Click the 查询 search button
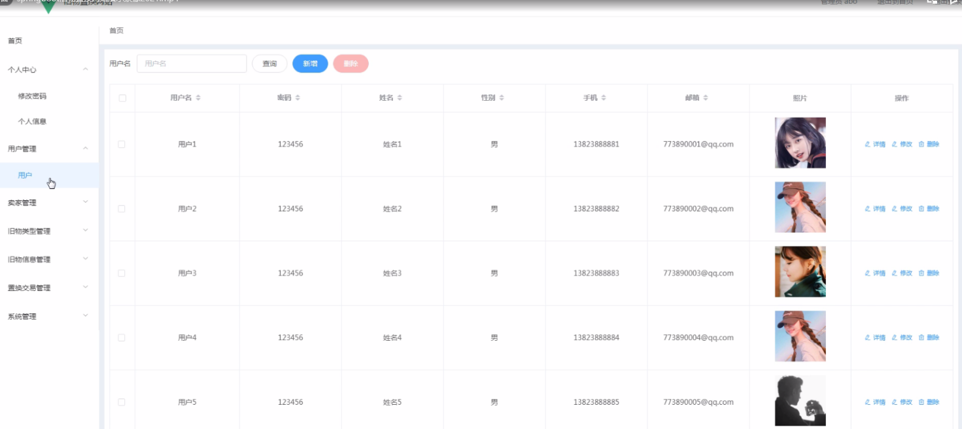962x429 pixels. 269,63
